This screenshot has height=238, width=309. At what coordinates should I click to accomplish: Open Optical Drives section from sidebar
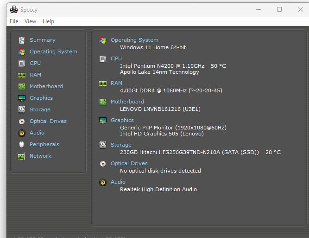click(48, 121)
